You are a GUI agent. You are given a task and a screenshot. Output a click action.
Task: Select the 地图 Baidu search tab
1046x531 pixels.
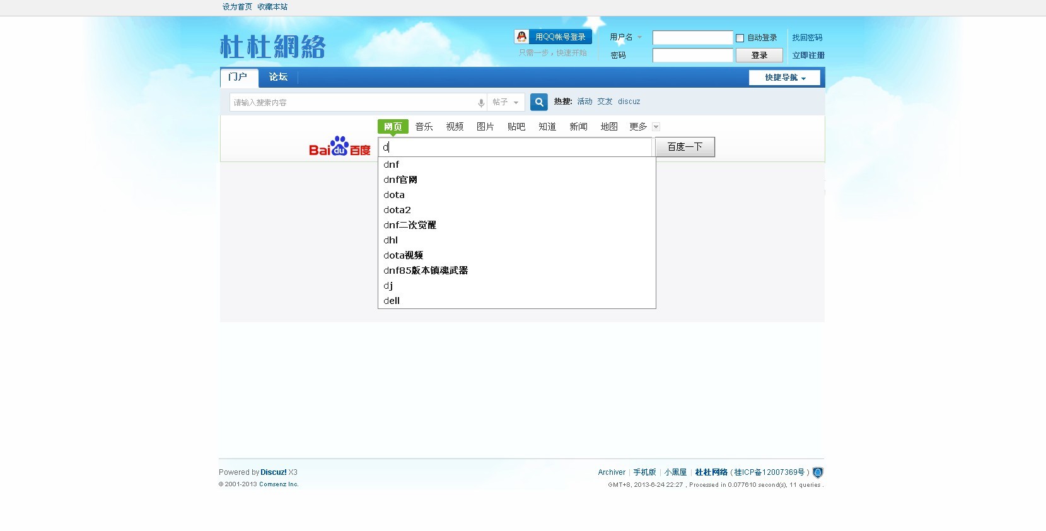[609, 127]
